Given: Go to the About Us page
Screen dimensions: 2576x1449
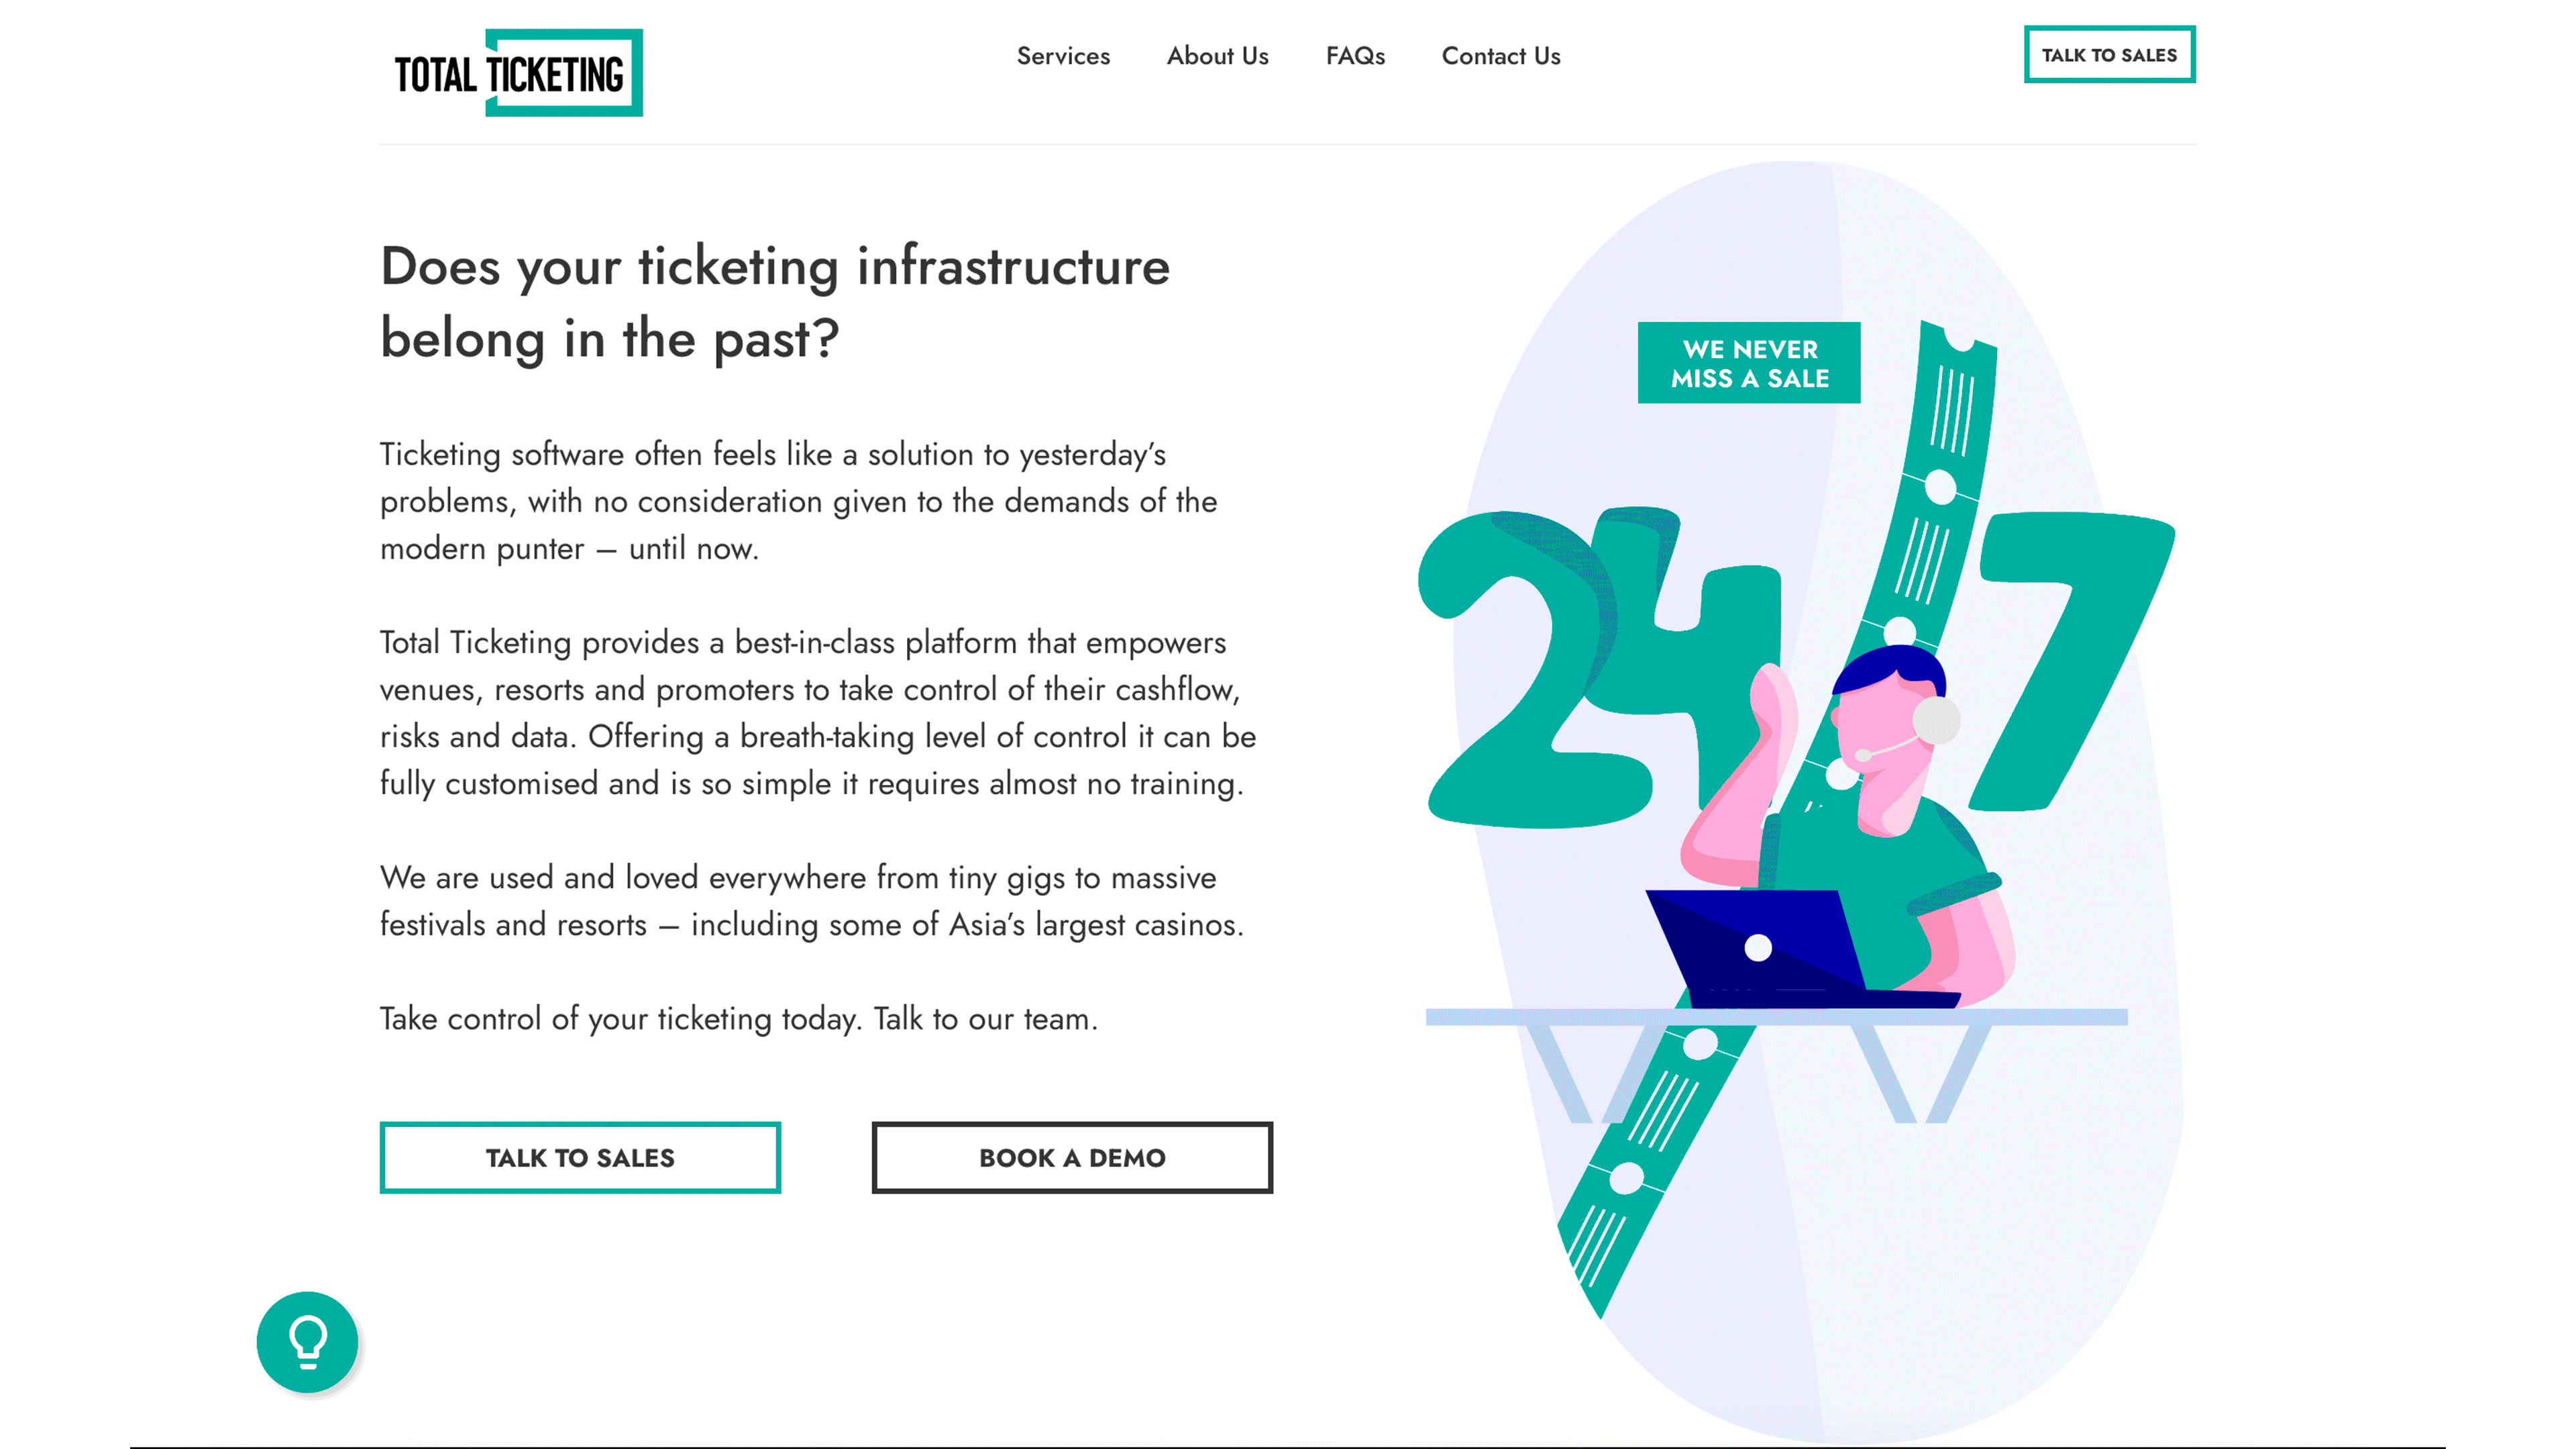Looking at the screenshot, I should click(1217, 56).
